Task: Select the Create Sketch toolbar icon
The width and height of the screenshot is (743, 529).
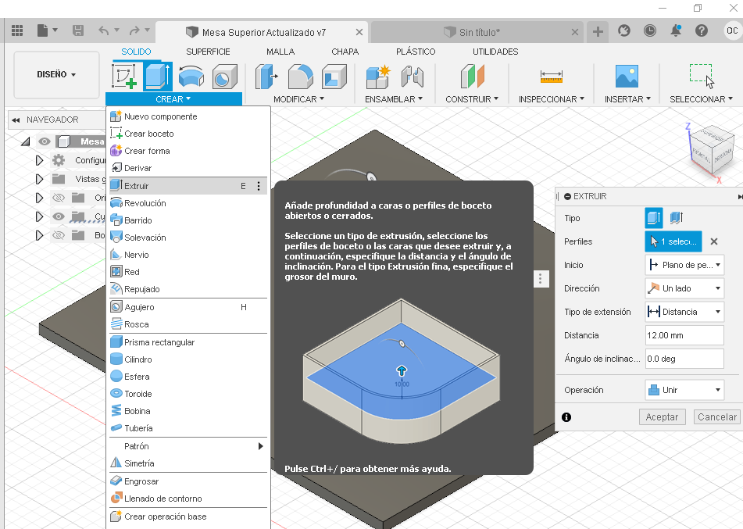Action: 124,76
